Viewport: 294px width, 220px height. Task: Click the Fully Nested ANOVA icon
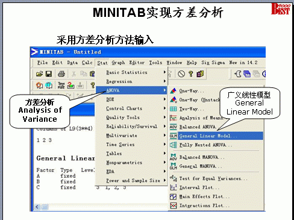tap(173, 145)
